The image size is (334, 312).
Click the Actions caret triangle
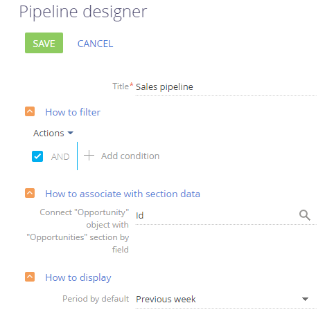pos(71,133)
